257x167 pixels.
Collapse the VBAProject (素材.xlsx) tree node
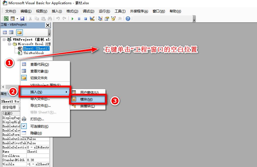pos(4,39)
